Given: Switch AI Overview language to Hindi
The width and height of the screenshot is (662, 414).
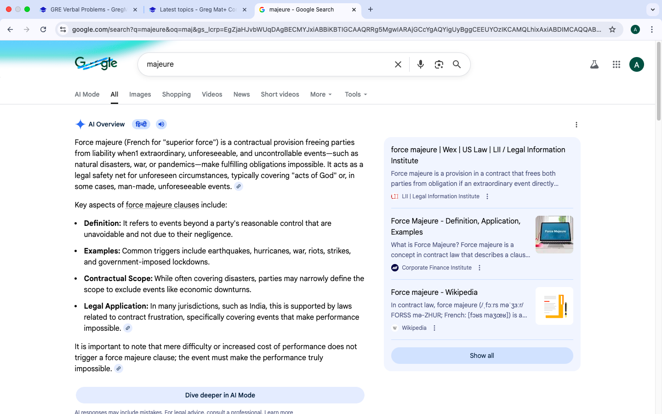Looking at the screenshot, I should pos(141,124).
